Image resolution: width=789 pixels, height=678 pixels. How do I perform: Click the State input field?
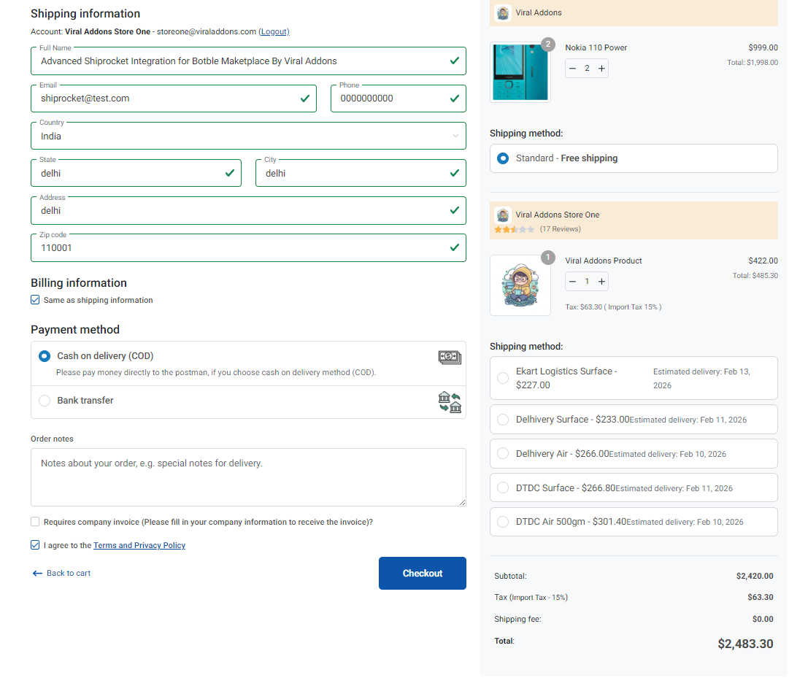pos(136,174)
